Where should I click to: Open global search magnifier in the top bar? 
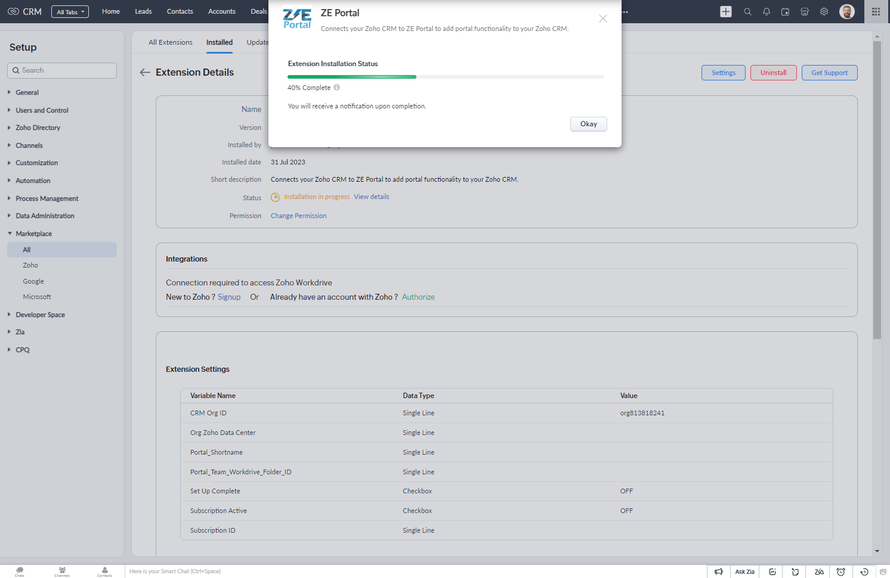(x=747, y=11)
